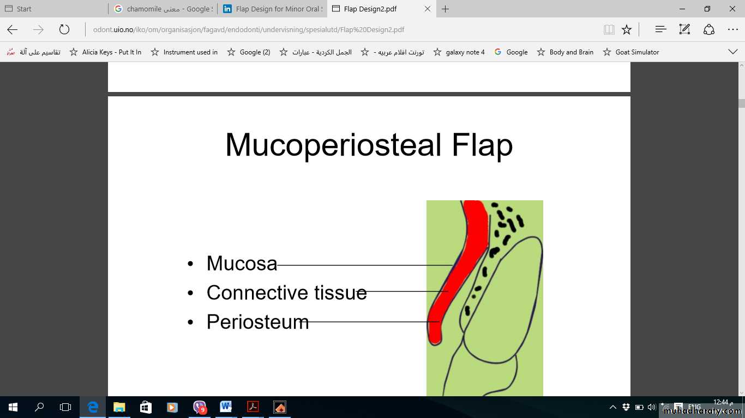This screenshot has height=418, width=745.
Task: Expand the favorites bar overflow chevron
Action: 733,52
